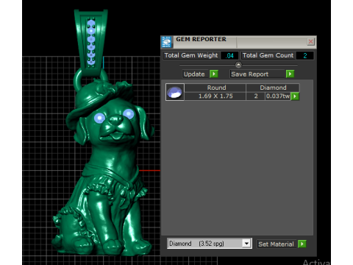The height and width of the screenshot is (265, 353).
Task: Click the Total Gem Weight value .04
Action: coord(229,56)
